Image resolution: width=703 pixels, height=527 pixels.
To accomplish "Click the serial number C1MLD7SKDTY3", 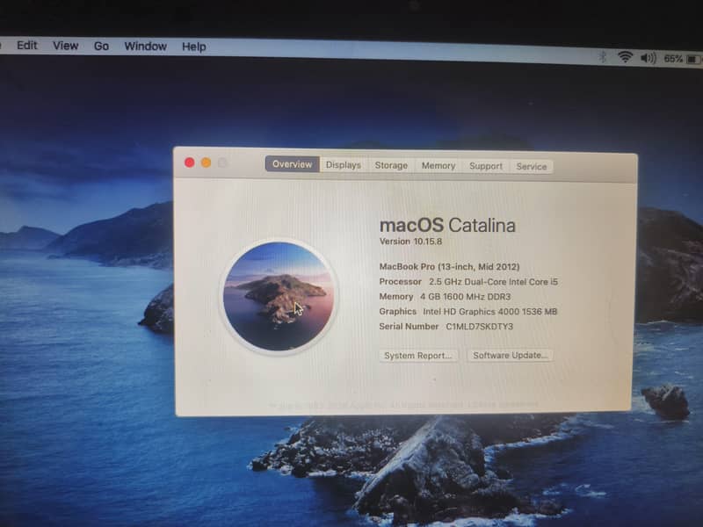I will tap(479, 326).
